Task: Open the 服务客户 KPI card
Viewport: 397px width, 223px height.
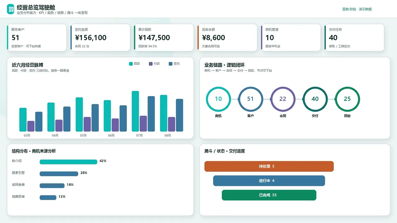Action: (x=37, y=37)
